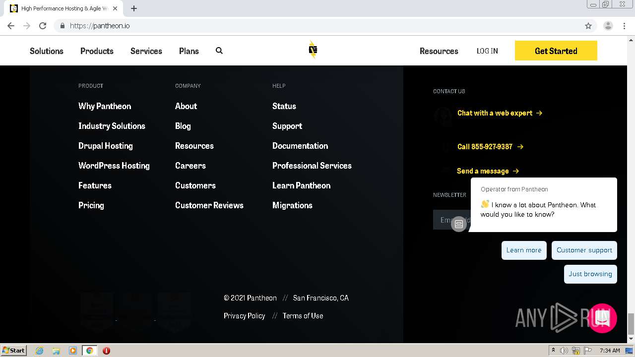Choose the Customer support chat reply

click(x=584, y=250)
